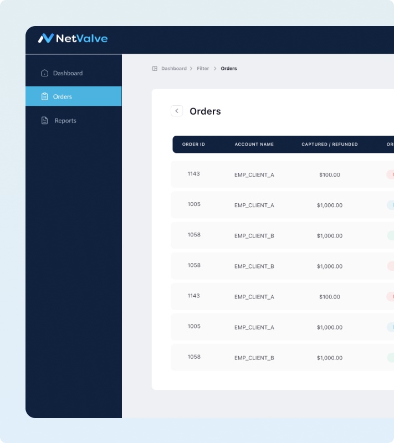Click $1,000.00 in the second row
The height and width of the screenshot is (443, 394).
(x=330, y=205)
